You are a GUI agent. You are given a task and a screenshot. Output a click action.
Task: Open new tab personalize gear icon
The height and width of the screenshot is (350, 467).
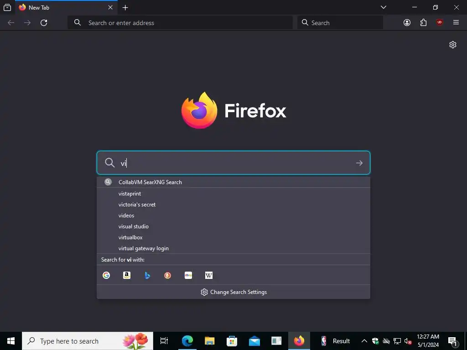tap(453, 45)
